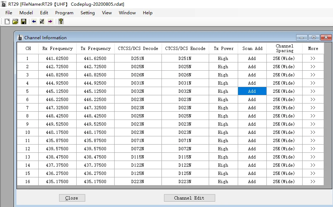Expand More options for channel 3
This screenshot has width=333, height=207.
[313, 75]
